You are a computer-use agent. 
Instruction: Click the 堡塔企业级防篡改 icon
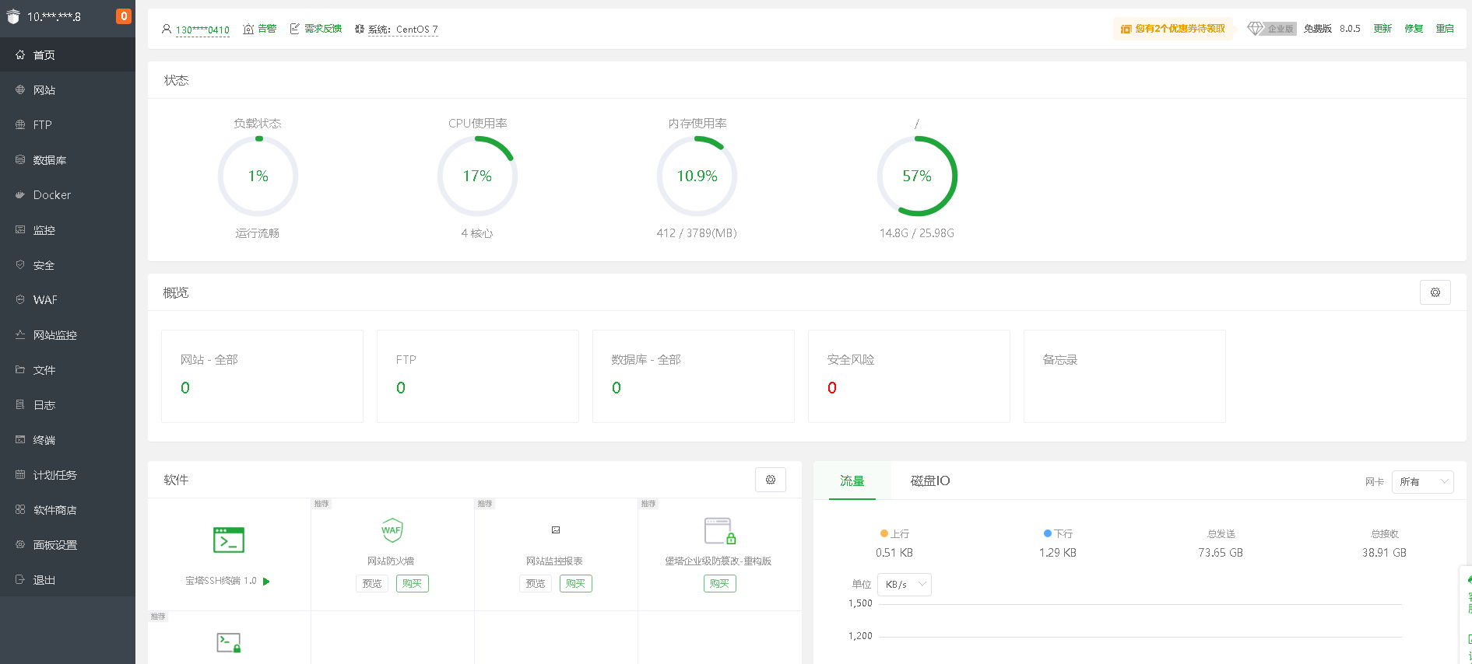pyautogui.click(x=719, y=531)
